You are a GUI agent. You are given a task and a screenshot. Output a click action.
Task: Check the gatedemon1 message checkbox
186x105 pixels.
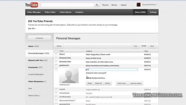pyautogui.click(x=56, y=65)
